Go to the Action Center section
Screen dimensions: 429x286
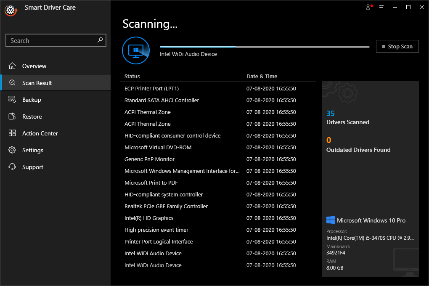pyautogui.click(x=40, y=133)
